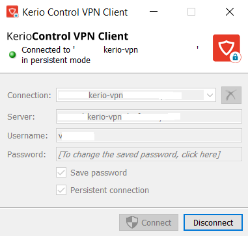Click the shield icon on Connect button

(x=132, y=222)
